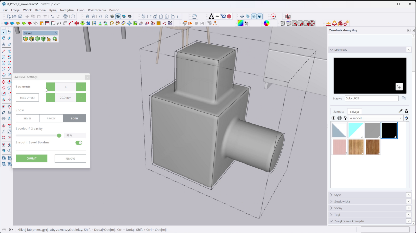Click the Remove button in Live Bevel
This screenshot has width=416, height=233.
click(x=70, y=159)
